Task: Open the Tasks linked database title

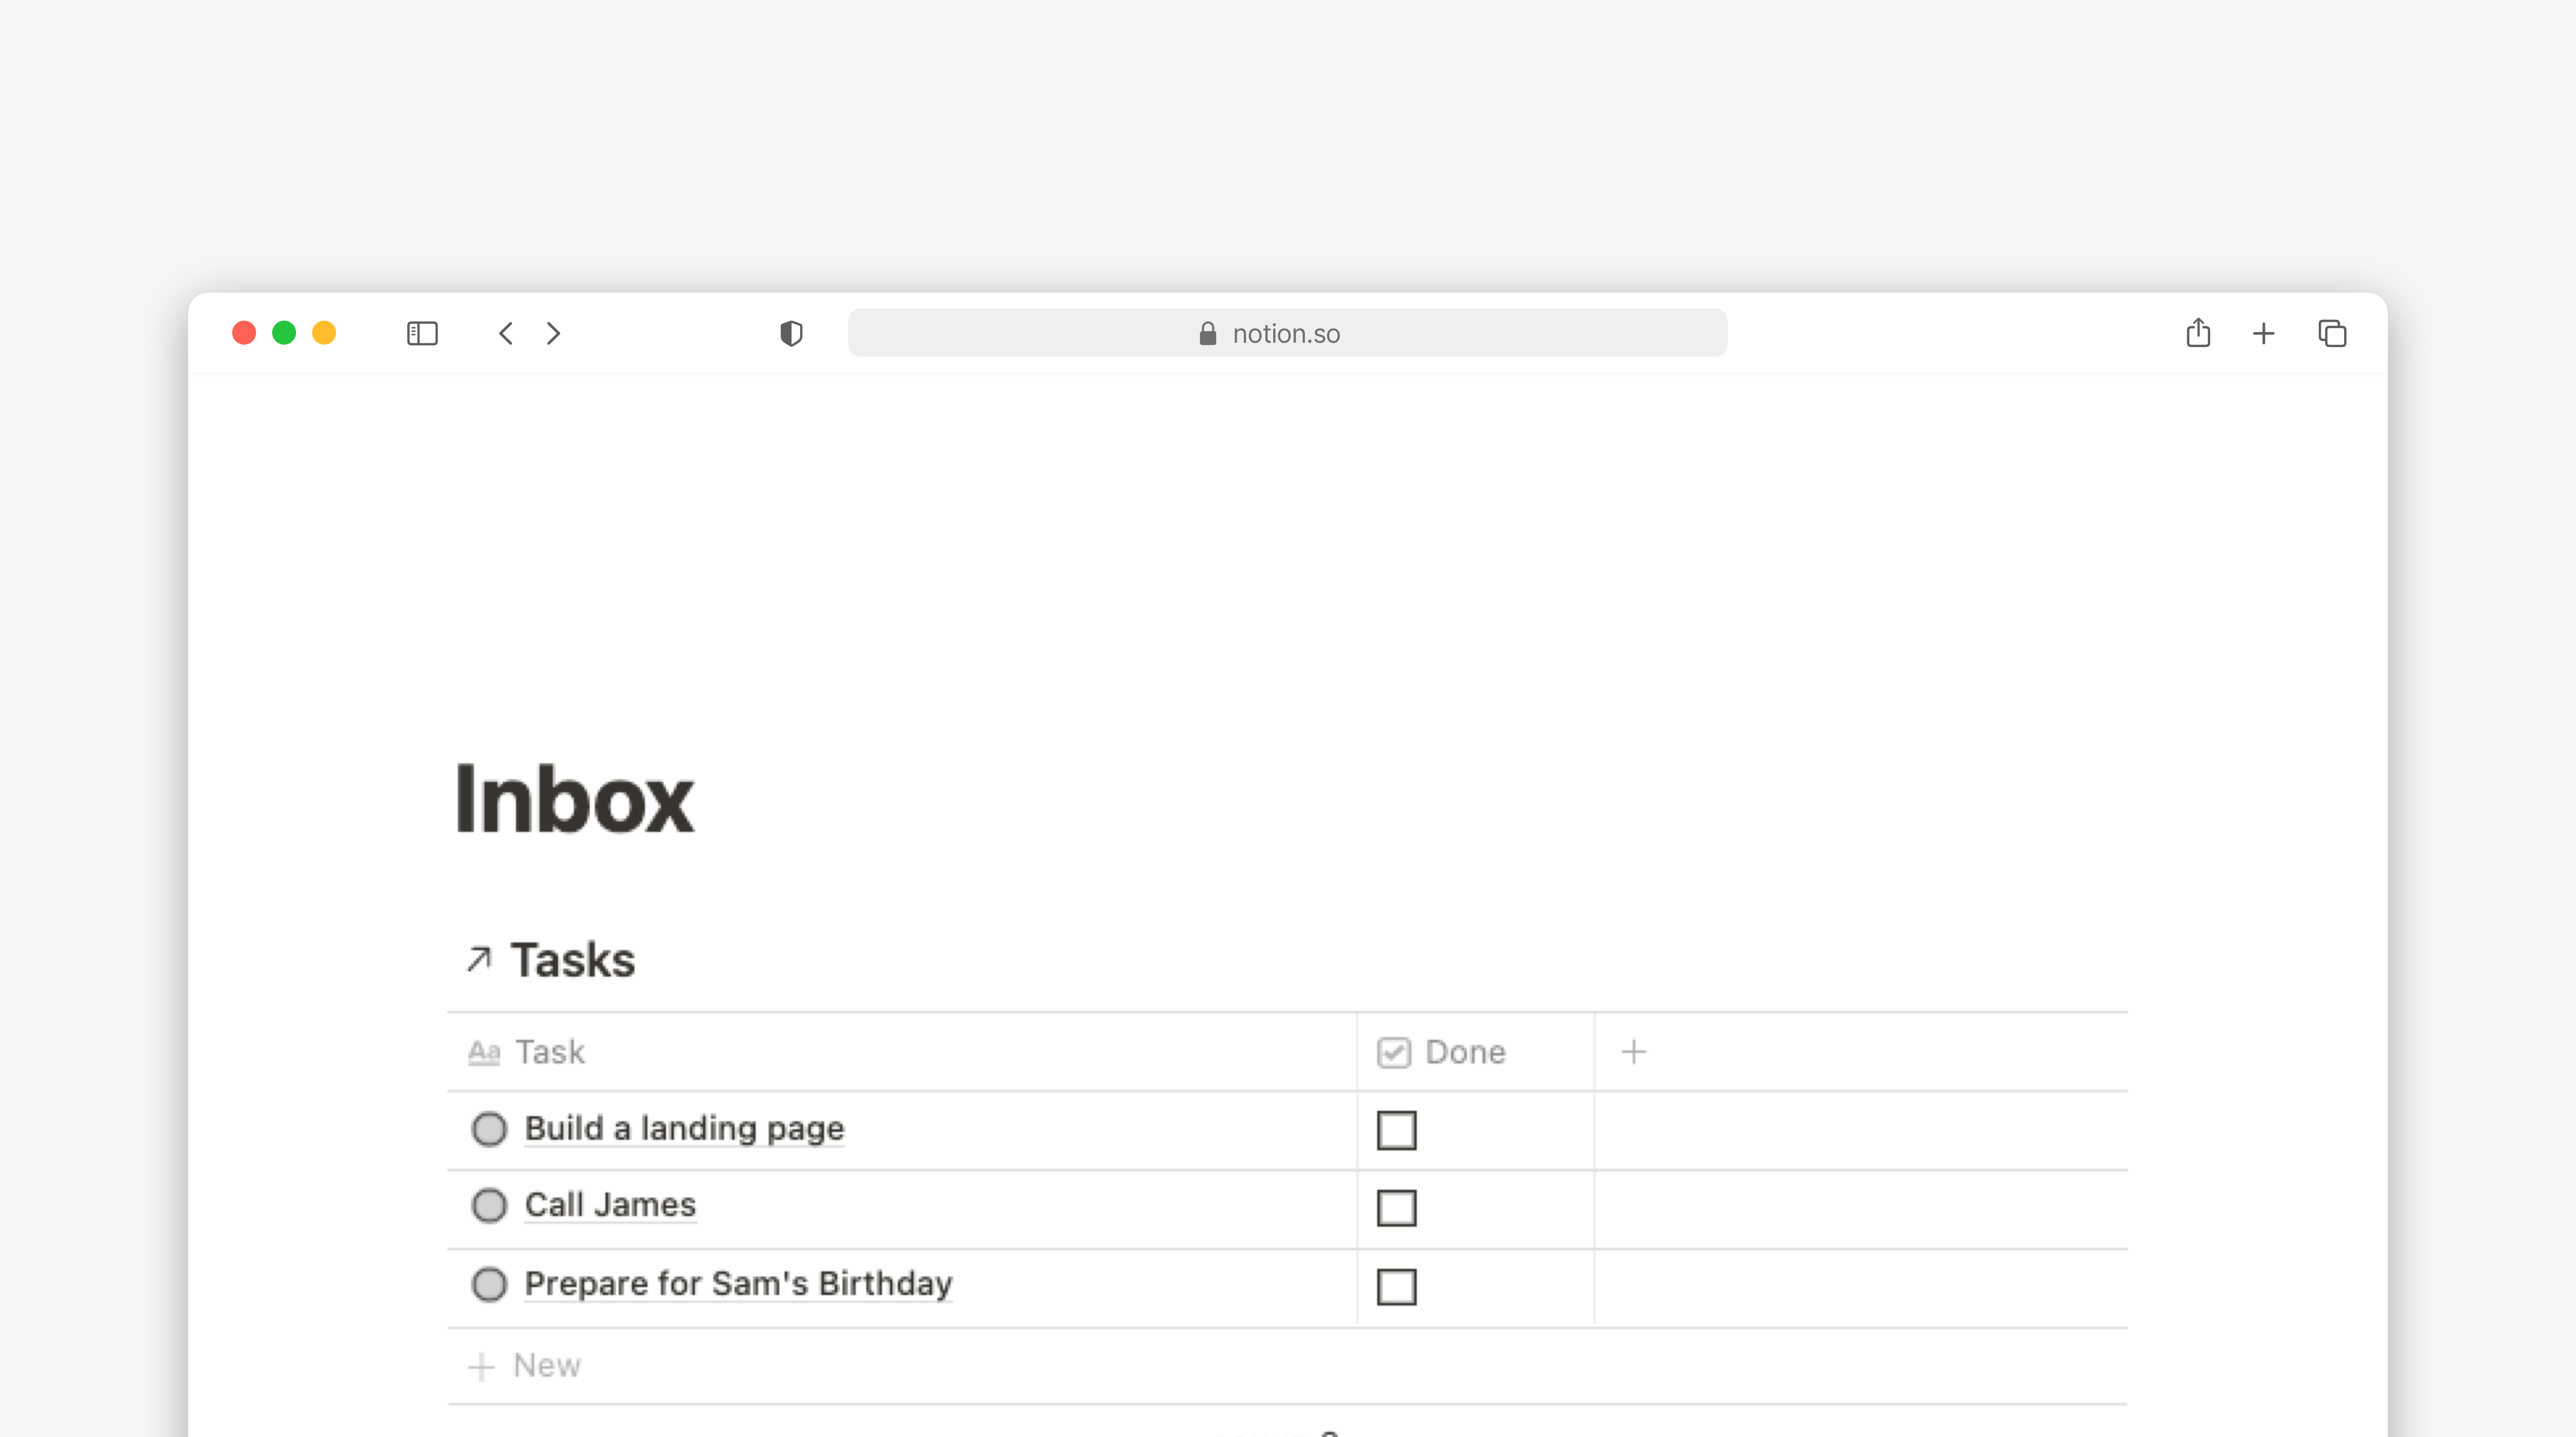Action: click(x=572, y=959)
